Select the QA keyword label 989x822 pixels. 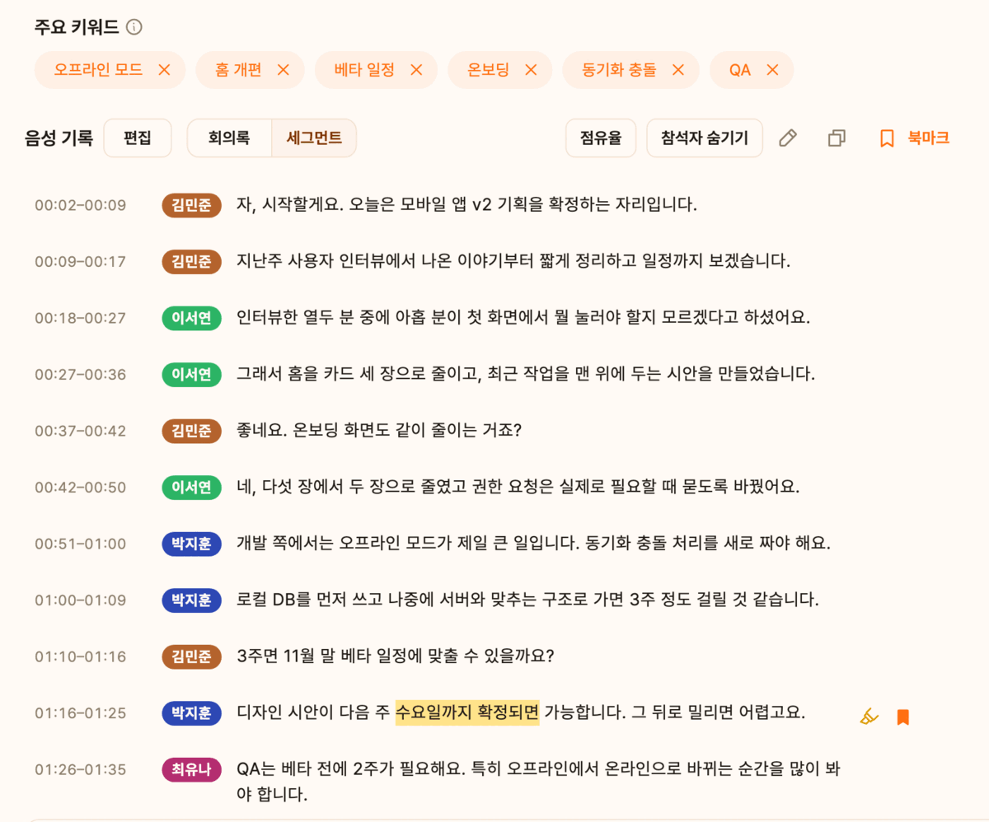[740, 70]
